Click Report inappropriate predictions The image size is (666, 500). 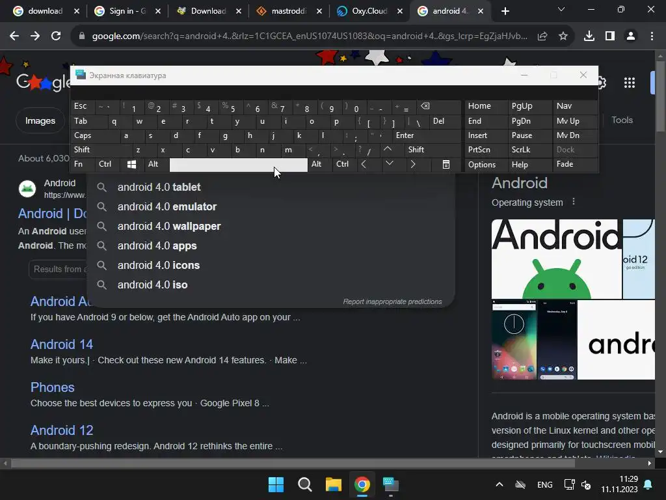pyautogui.click(x=392, y=301)
